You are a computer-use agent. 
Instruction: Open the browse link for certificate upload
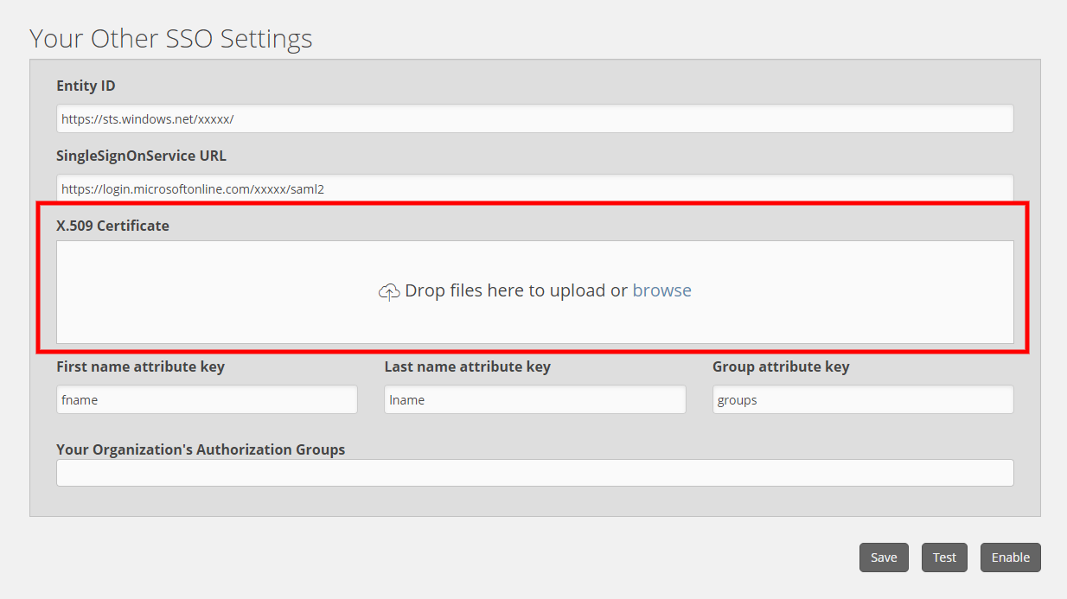[662, 290]
